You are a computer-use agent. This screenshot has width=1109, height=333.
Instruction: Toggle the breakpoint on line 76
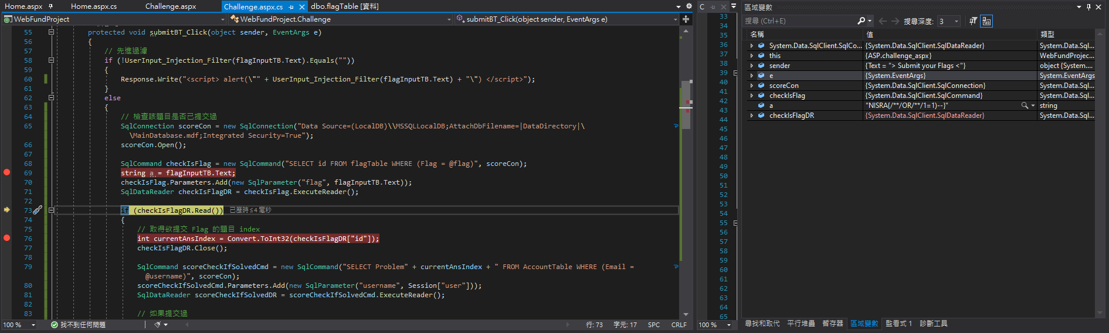(7, 238)
